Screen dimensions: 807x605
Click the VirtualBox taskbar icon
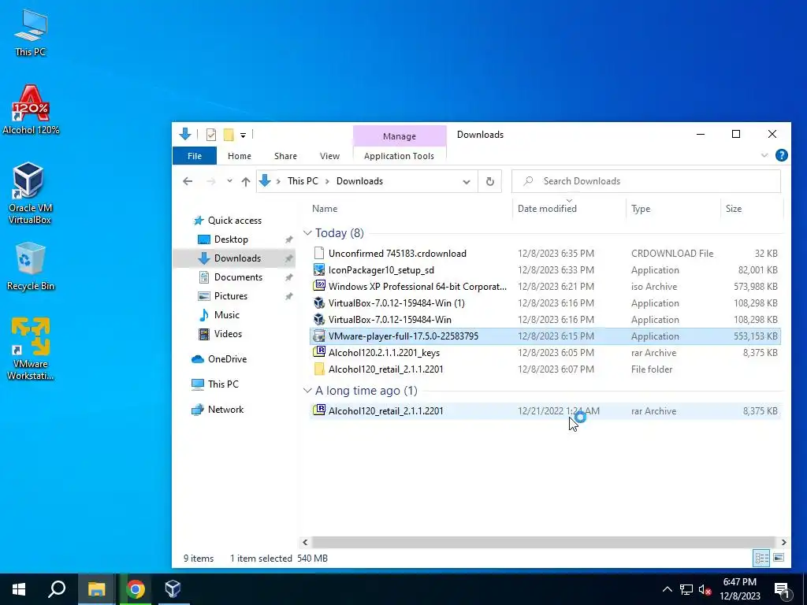[x=173, y=589]
